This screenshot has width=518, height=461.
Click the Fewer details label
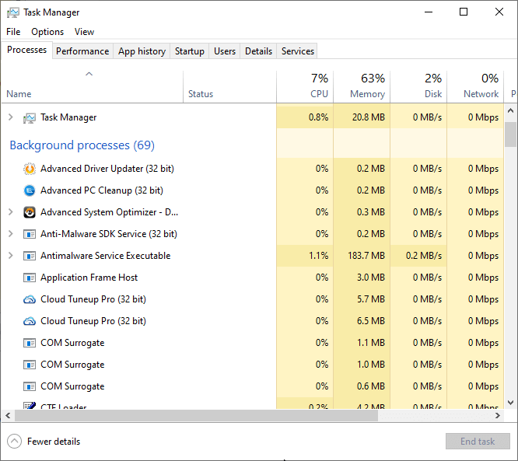point(54,442)
